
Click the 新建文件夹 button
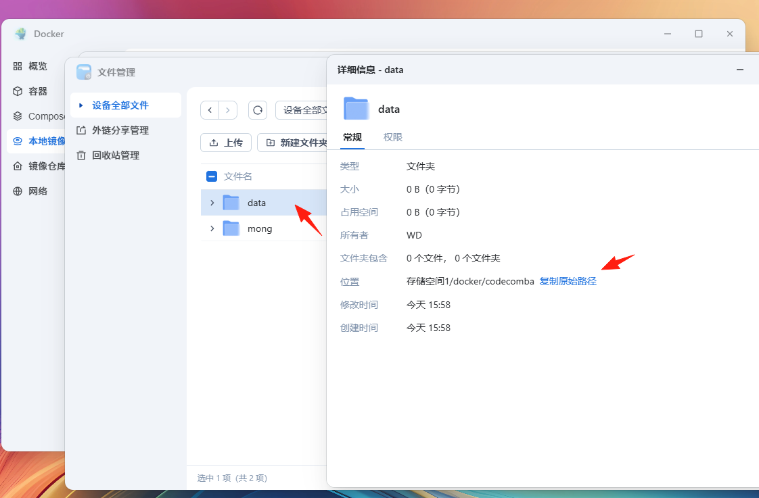(x=292, y=143)
